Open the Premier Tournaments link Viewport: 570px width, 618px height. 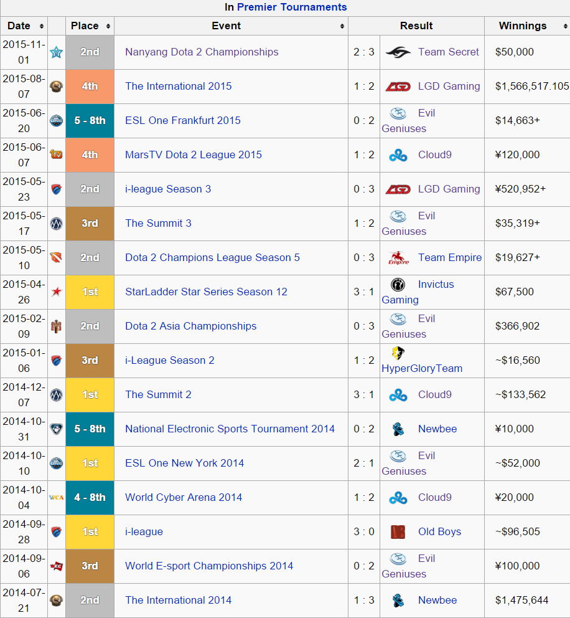(292, 7)
